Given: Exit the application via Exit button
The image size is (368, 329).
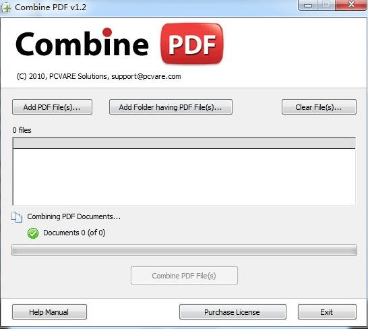Looking at the screenshot, I should point(327,312).
